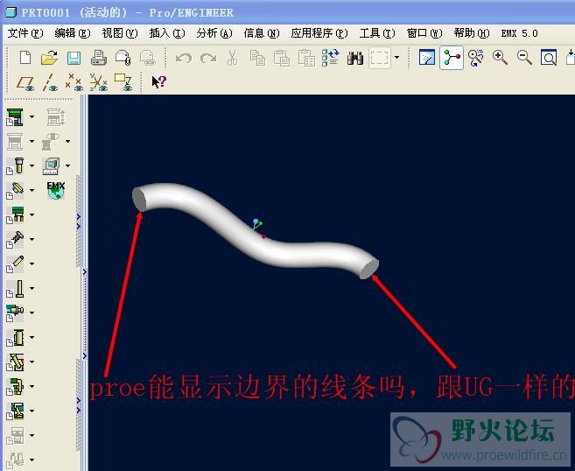Viewport: 575px width, 471px height.
Task: Click the Zoom Out magnifier
Action: coord(524,58)
